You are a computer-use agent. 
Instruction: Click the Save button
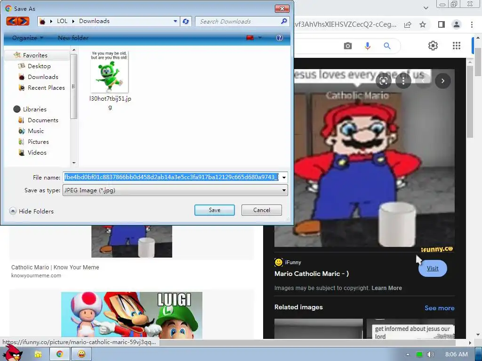tap(215, 210)
